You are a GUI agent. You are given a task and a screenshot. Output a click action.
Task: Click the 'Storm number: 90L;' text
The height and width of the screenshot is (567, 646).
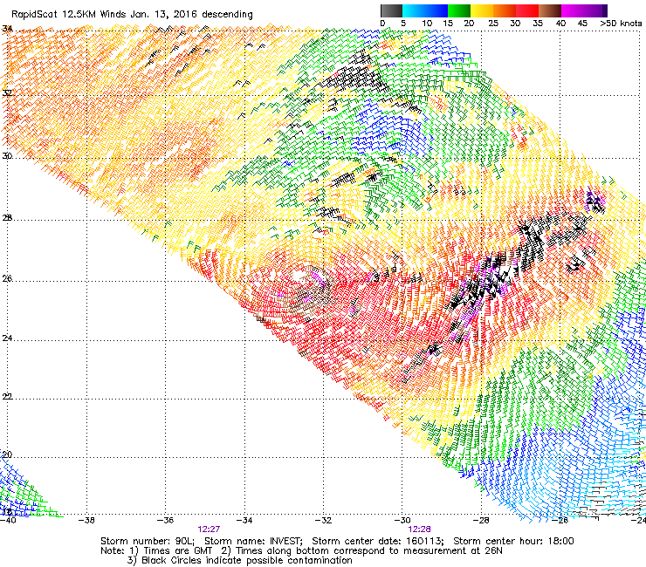[x=148, y=541]
